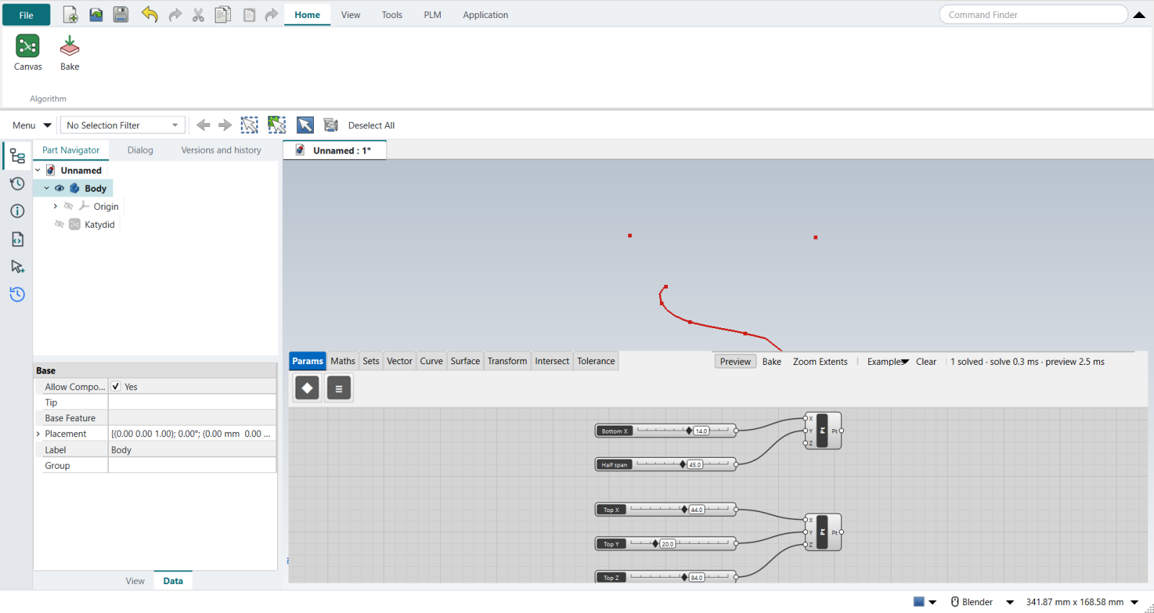Open the code file sidebar panel

(17, 239)
